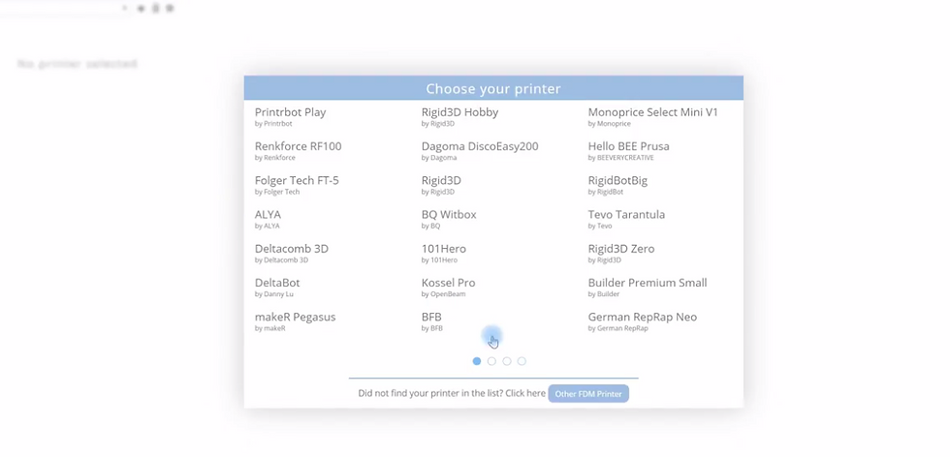Select the Printrbot Play printer
This screenshot has height=457, width=950.
[x=290, y=117]
